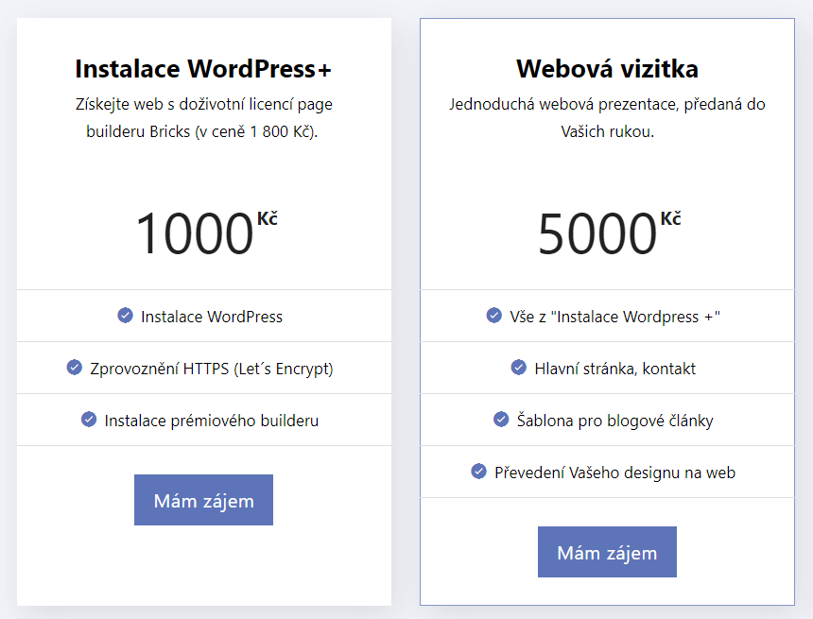Click the Instalace prémiového builderu text
Viewport: 813px width, 619px height.
click(212, 421)
